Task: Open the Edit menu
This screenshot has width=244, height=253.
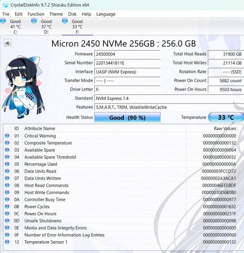Action: [18, 14]
